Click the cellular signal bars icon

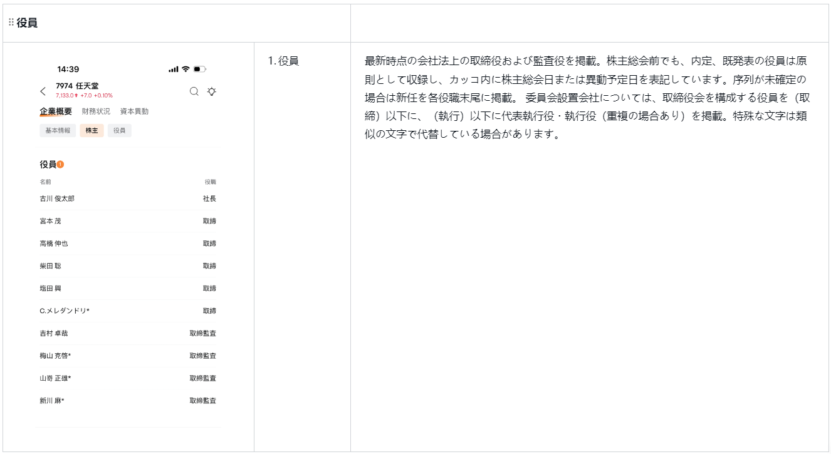[x=174, y=69]
